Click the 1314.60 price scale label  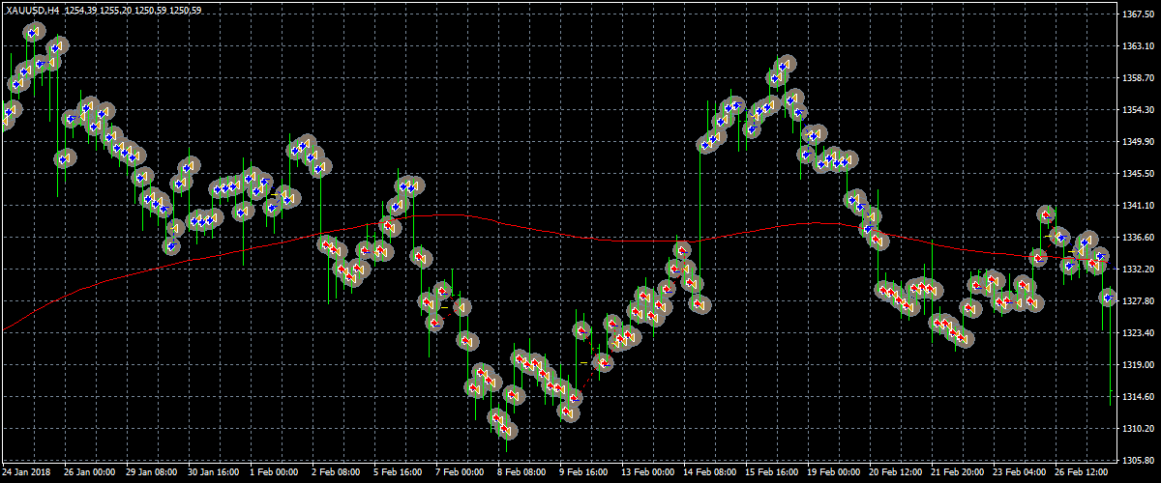[x=1139, y=397]
